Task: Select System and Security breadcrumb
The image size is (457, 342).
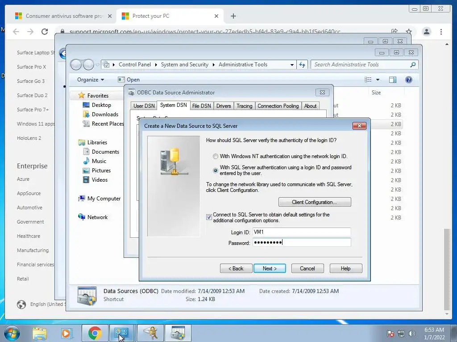Action: pyautogui.click(x=185, y=65)
